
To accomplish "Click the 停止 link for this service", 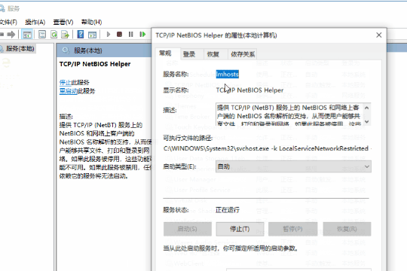I will coord(65,83).
